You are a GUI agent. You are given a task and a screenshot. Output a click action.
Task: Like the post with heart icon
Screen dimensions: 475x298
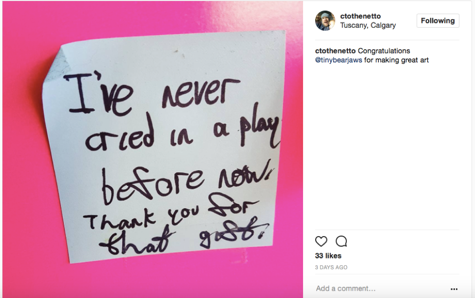click(321, 241)
